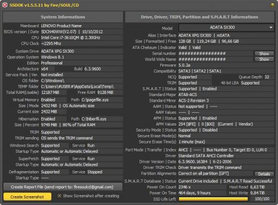Image resolution: width=278 pixels, height=205 pixels.
Task: Select Power On Count value '2346 x'
Action: click(185, 187)
